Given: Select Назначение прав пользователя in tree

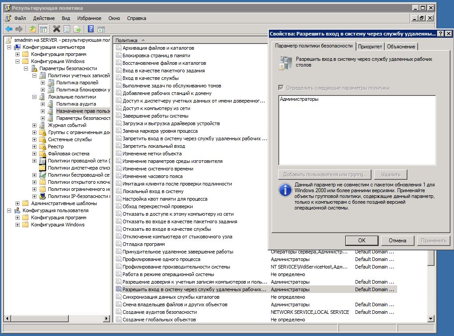Looking at the screenshot, I should 83,111.
